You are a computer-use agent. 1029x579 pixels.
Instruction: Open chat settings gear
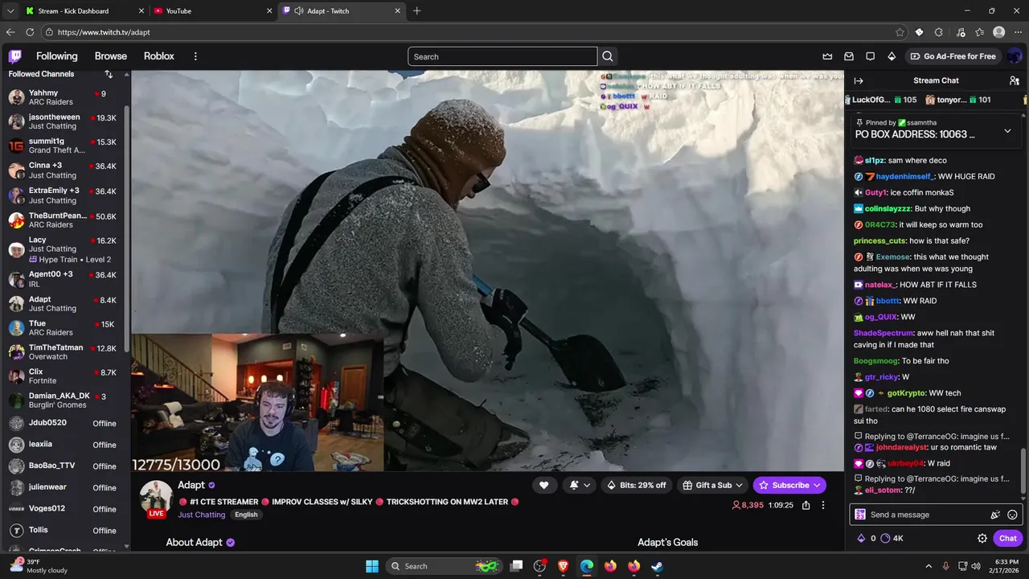pyautogui.click(x=982, y=538)
